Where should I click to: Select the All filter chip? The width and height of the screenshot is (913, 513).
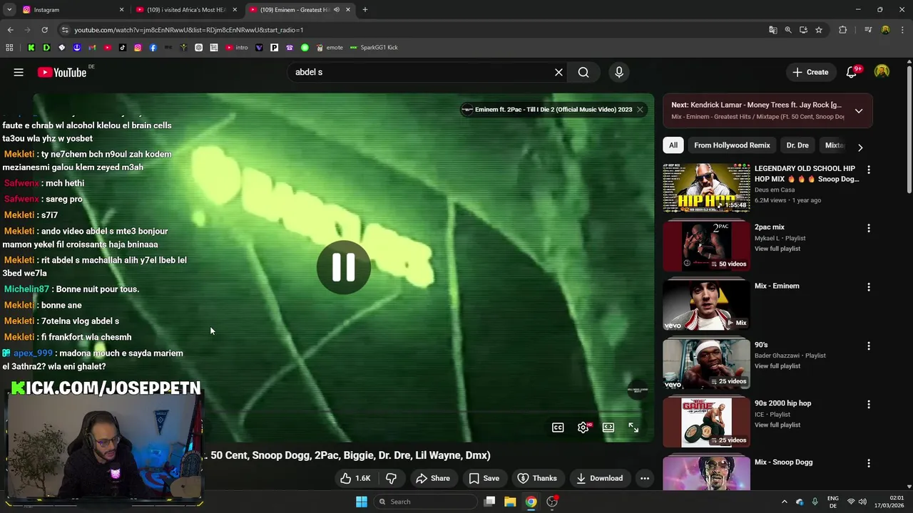673,145
